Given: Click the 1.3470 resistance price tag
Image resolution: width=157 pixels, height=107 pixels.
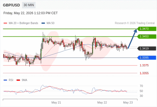Looking at the screenshot, I should point(147,29).
